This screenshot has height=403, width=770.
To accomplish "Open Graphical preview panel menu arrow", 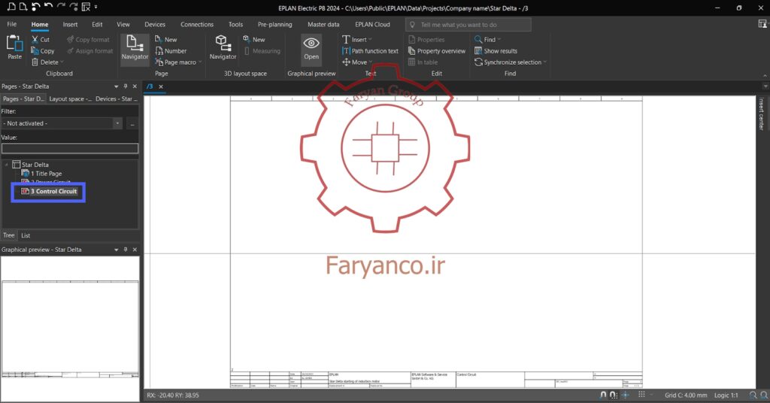I will coord(117,250).
